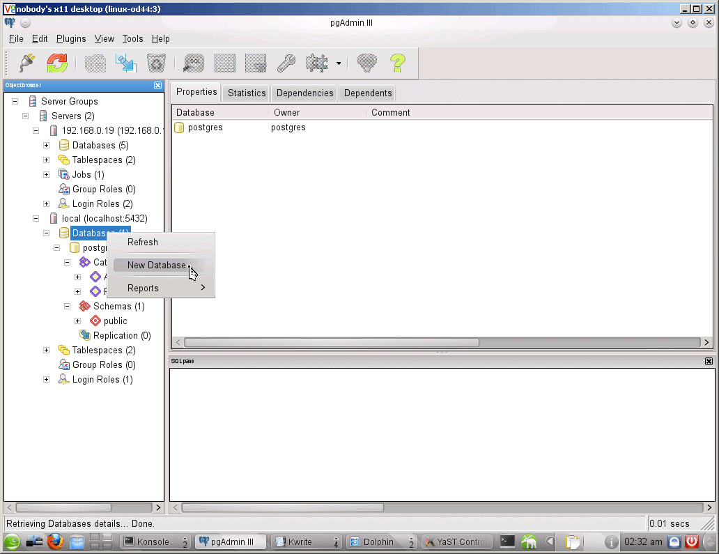This screenshot has width=719, height=554.
Task: Open the openSUSE start menu button
Action: [13, 542]
